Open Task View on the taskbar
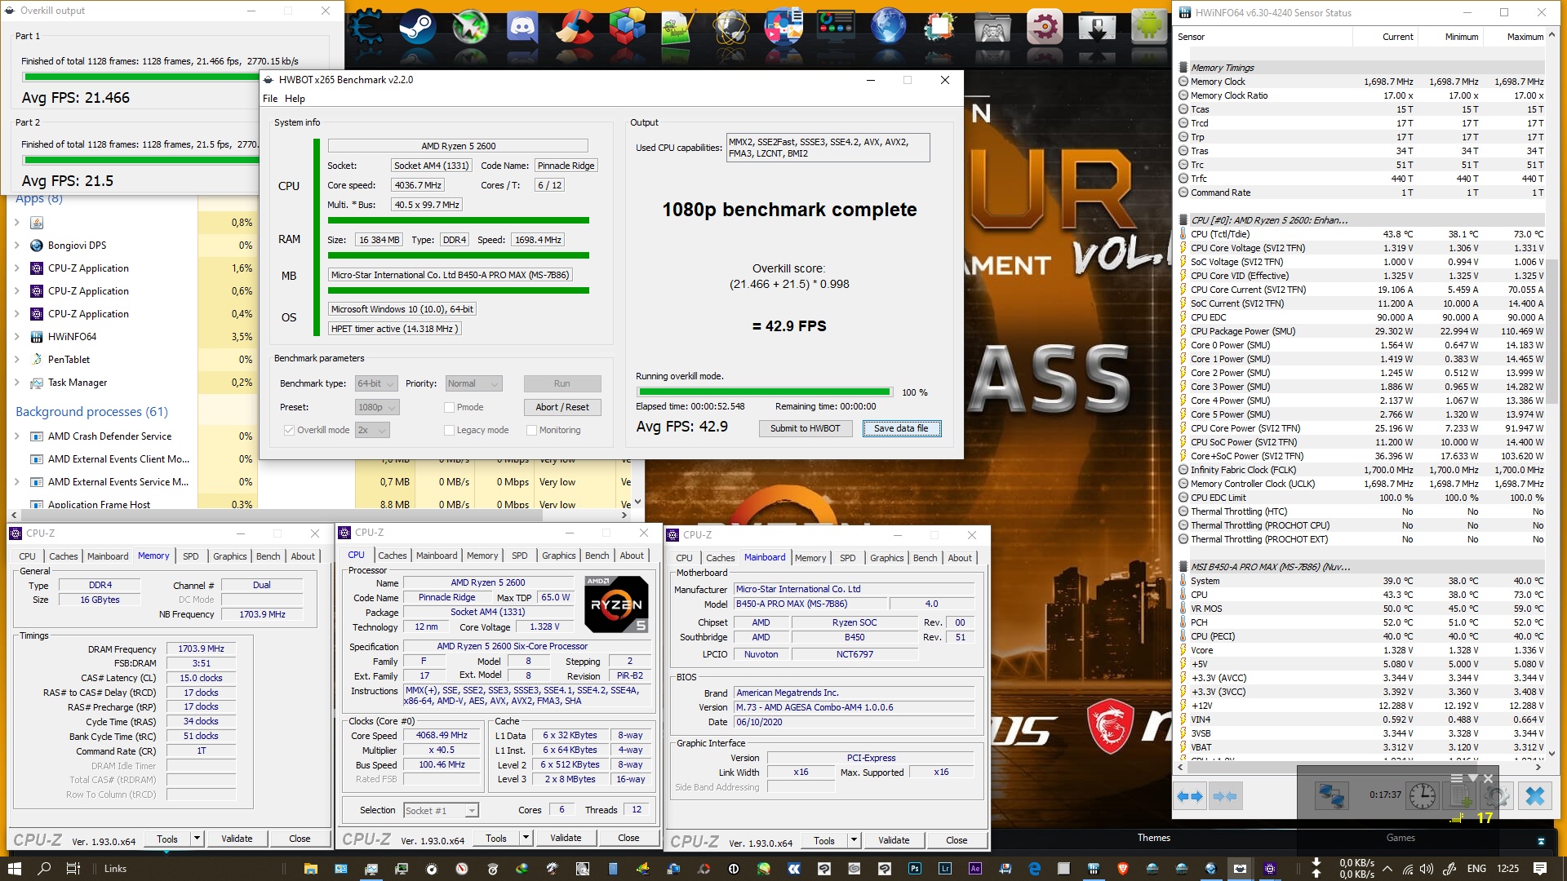1567x881 pixels. (73, 869)
